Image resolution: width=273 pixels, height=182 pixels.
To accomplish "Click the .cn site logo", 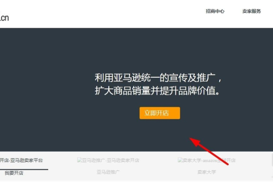I will point(5,18).
